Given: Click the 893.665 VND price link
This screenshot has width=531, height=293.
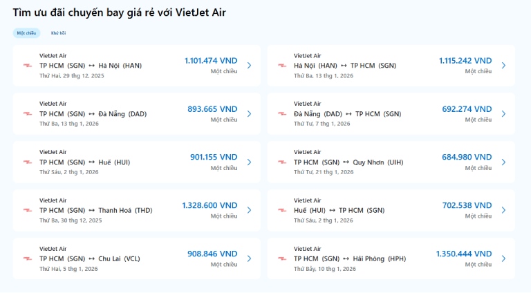Looking at the screenshot, I should click(212, 109).
